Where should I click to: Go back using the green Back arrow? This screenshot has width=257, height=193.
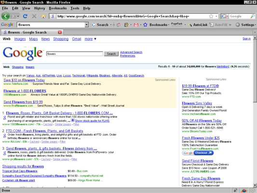point(5,16)
